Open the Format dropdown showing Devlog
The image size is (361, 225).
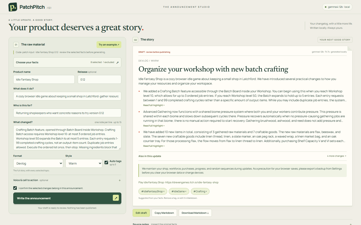coord(38,163)
